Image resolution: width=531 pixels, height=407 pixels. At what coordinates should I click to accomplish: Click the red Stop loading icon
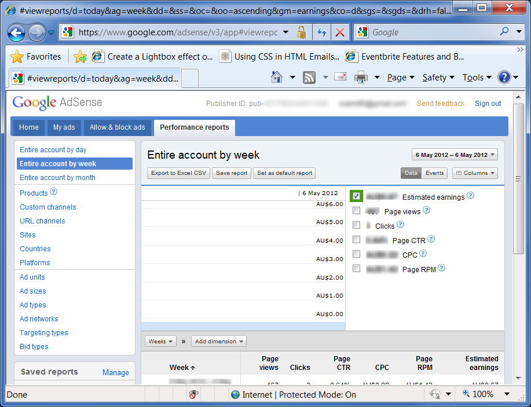click(340, 32)
